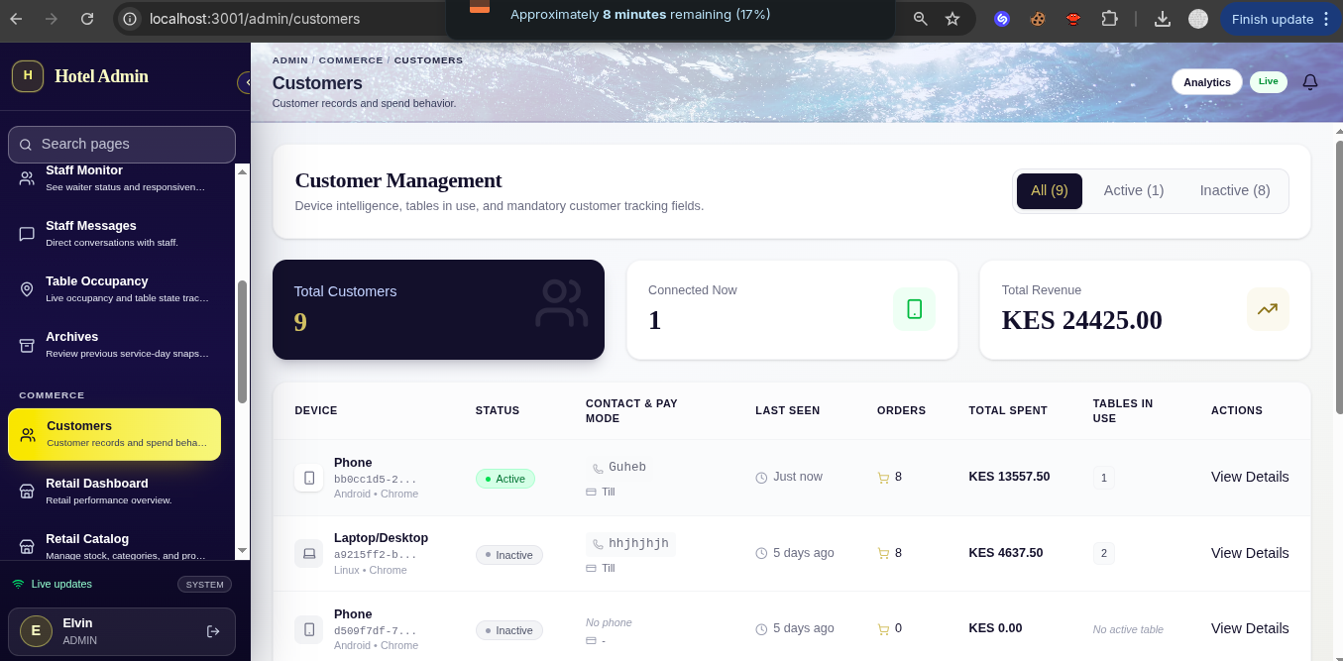Select the All (9) filter
Screen dimensions: 1343x661
1050,190
